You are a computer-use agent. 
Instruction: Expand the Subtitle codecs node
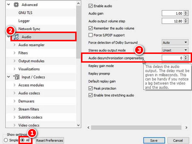(14, 117)
